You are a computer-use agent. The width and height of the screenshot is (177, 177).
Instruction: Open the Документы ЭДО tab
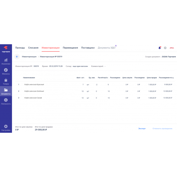pyautogui.click(x=107, y=48)
